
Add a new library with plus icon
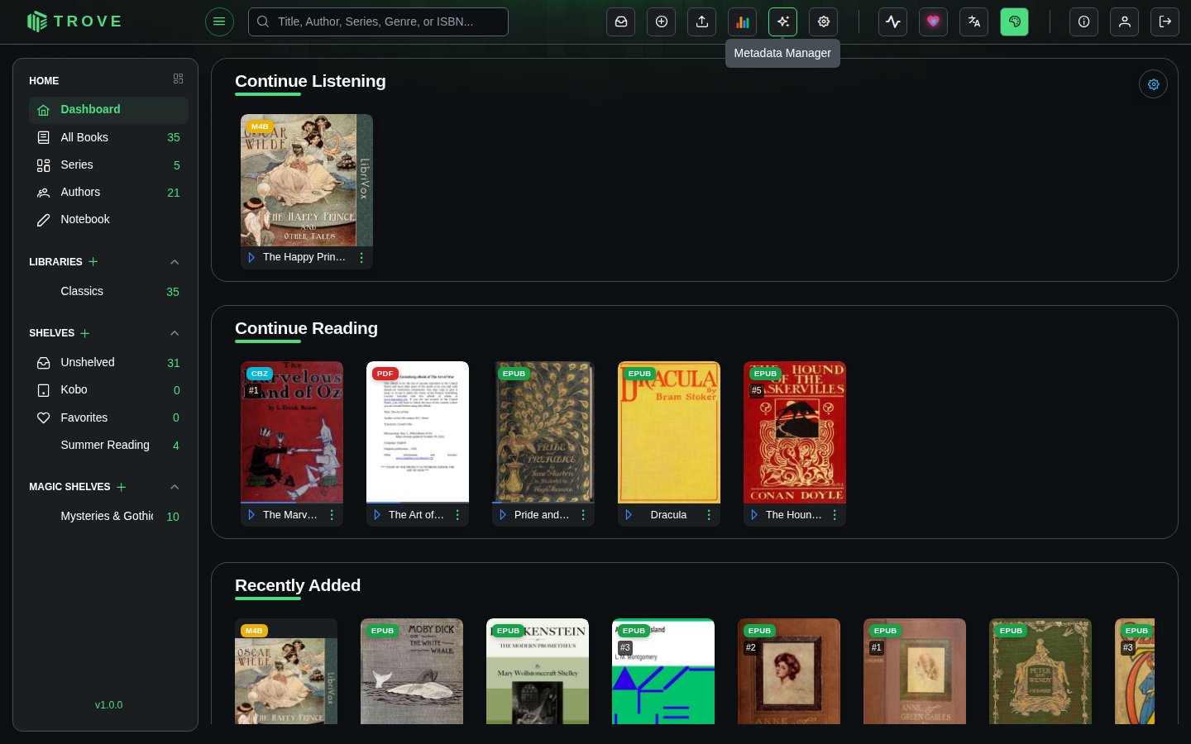click(x=93, y=261)
